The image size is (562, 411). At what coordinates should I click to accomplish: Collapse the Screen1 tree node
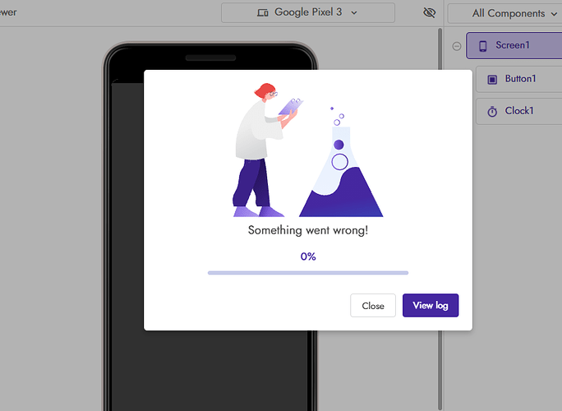click(x=456, y=46)
